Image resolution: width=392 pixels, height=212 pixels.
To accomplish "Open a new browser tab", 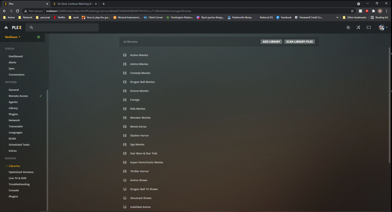I will pyautogui.click(x=103, y=4).
